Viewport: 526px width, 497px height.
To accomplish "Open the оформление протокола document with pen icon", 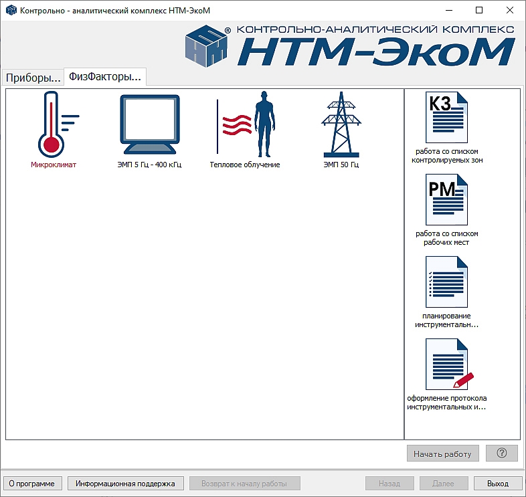I will (x=449, y=364).
